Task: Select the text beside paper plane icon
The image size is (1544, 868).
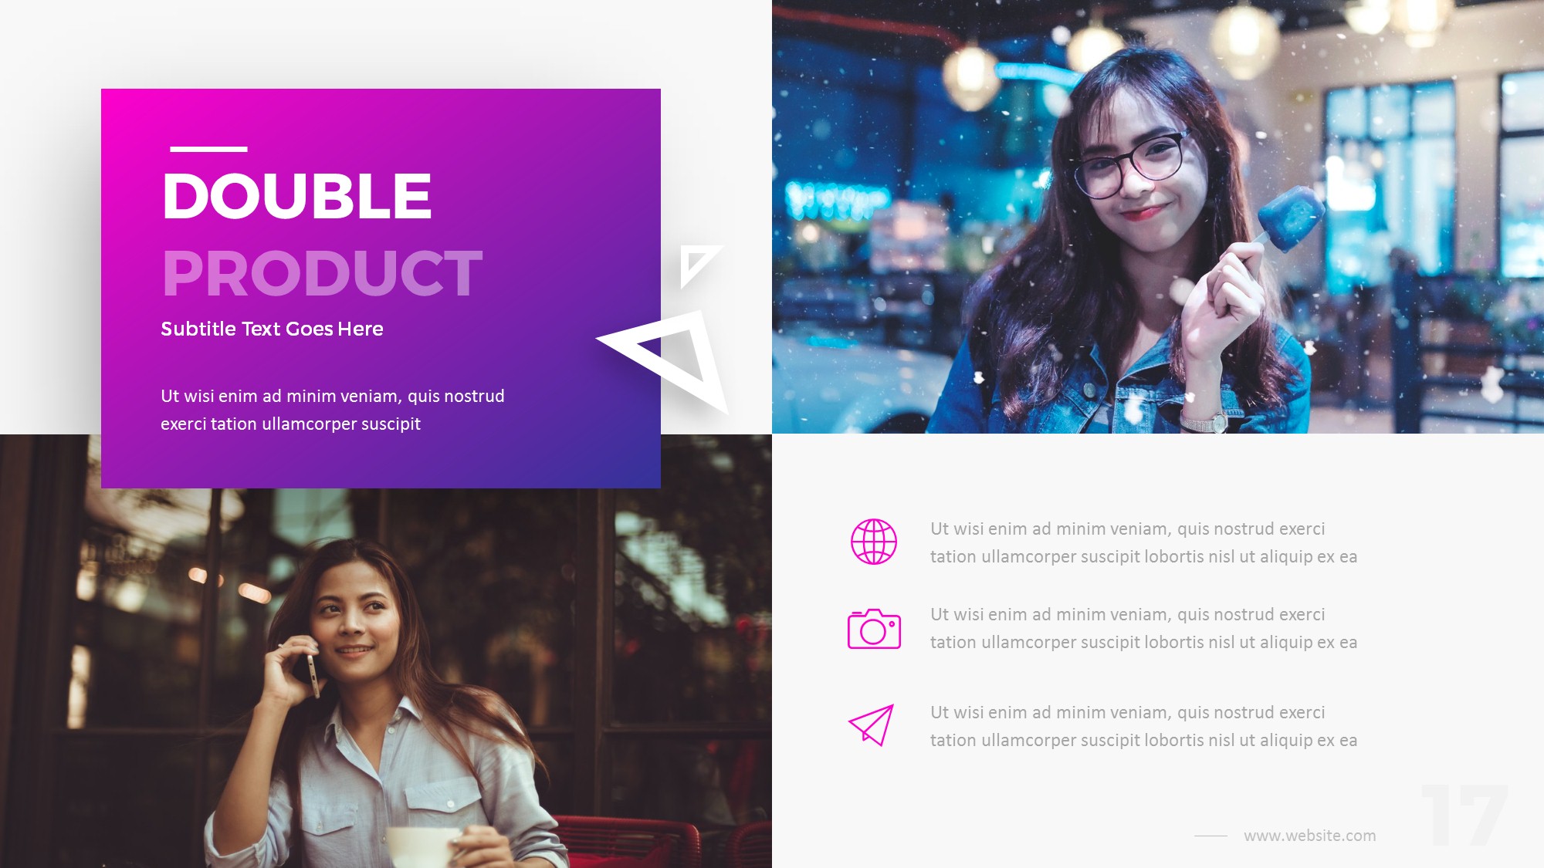Action: (1143, 726)
